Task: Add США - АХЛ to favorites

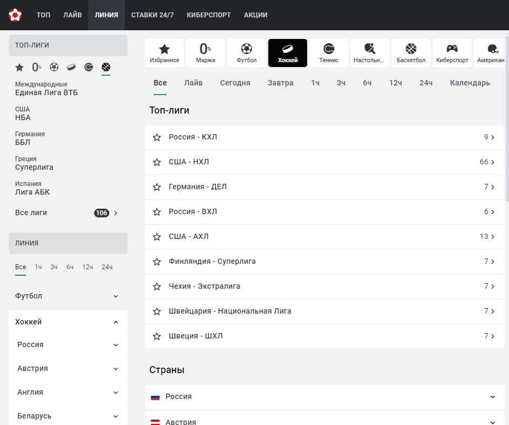Action: (x=157, y=237)
